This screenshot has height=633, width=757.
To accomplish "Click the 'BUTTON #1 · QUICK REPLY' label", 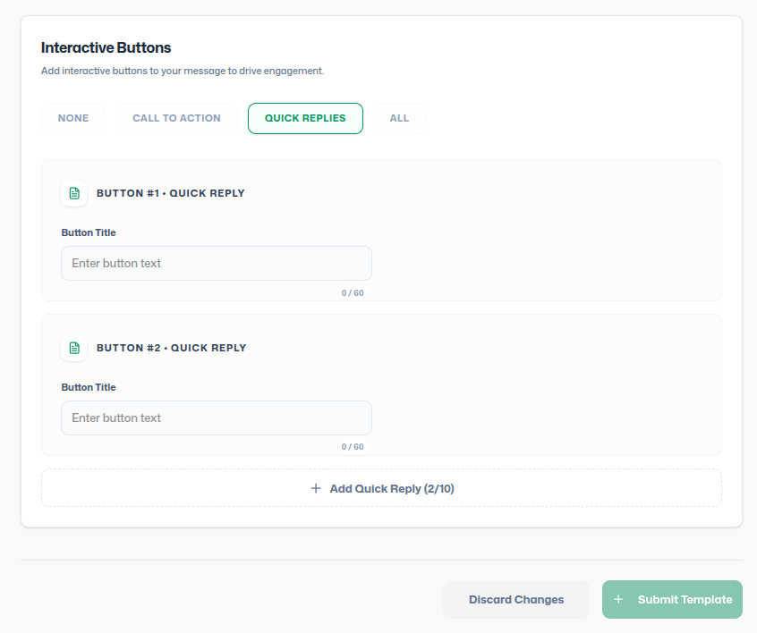I will point(170,193).
